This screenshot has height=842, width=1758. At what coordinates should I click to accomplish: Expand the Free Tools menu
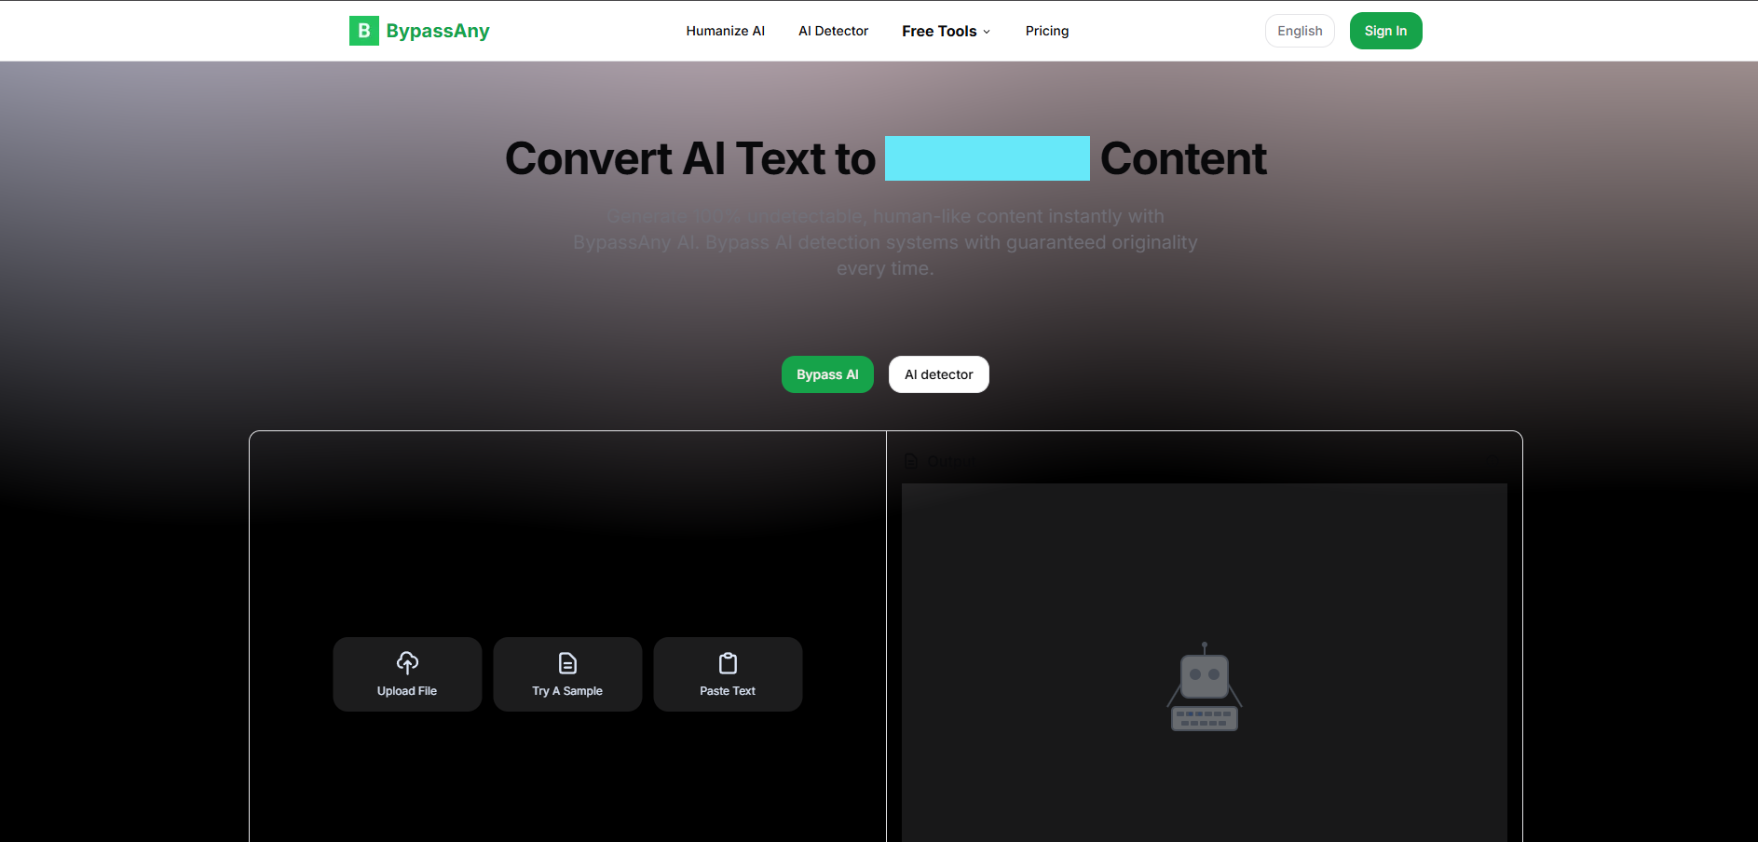(x=938, y=31)
